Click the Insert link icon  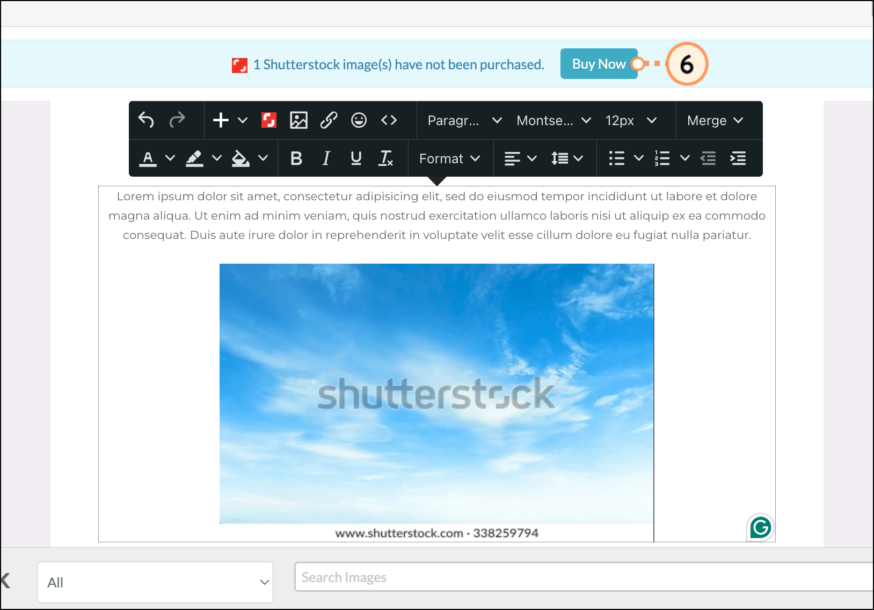pyautogui.click(x=329, y=120)
